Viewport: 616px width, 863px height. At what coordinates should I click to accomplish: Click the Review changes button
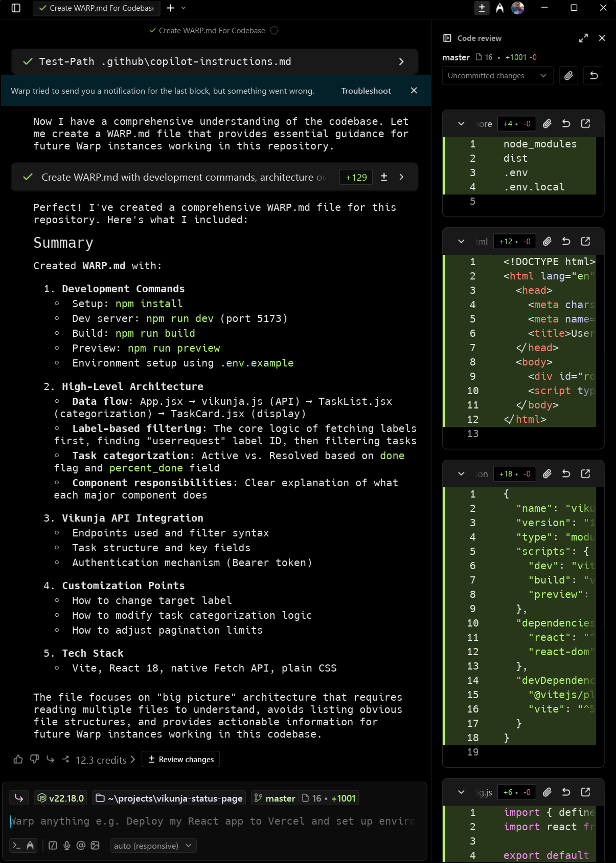181,759
